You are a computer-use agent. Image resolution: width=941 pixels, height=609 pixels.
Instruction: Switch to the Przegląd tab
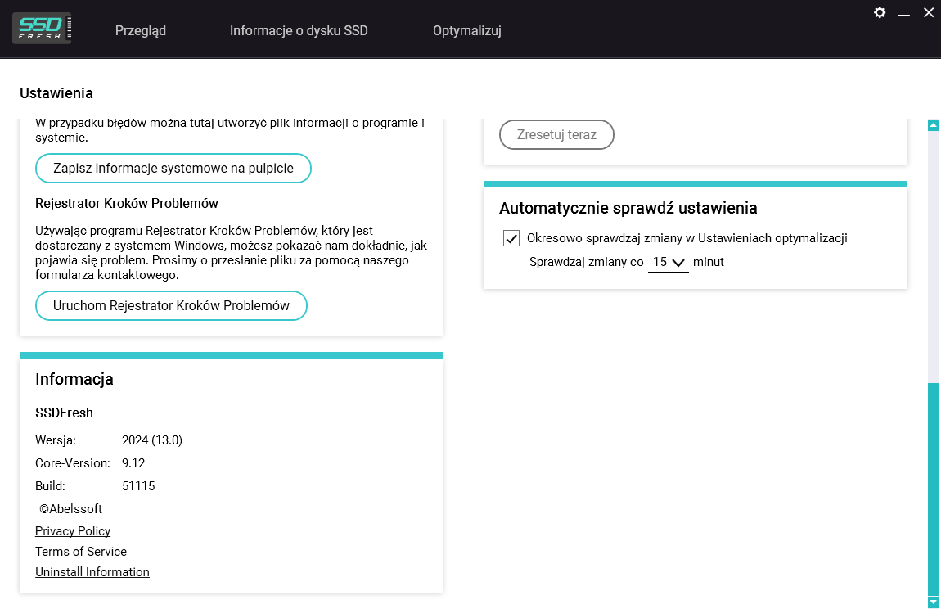141,30
